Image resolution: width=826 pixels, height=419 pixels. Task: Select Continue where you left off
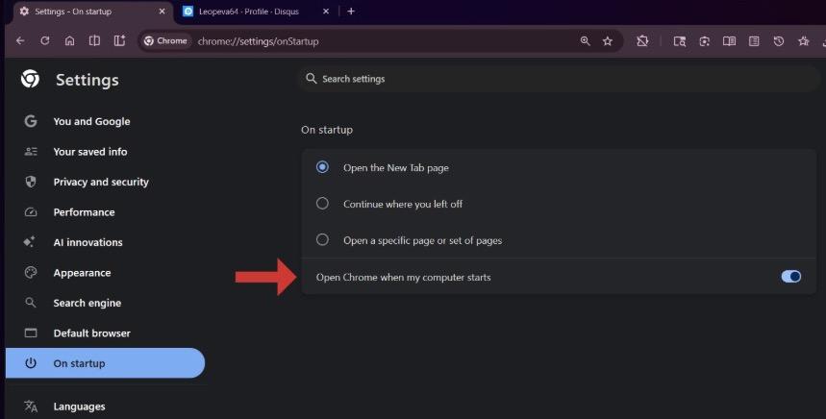pos(322,204)
